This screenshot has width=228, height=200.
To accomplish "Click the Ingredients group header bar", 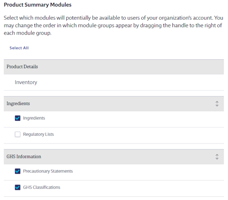I will [114, 104].
